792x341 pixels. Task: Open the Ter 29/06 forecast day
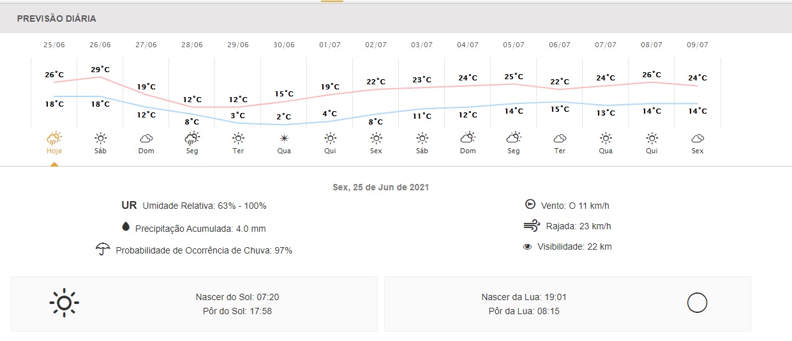(x=238, y=151)
